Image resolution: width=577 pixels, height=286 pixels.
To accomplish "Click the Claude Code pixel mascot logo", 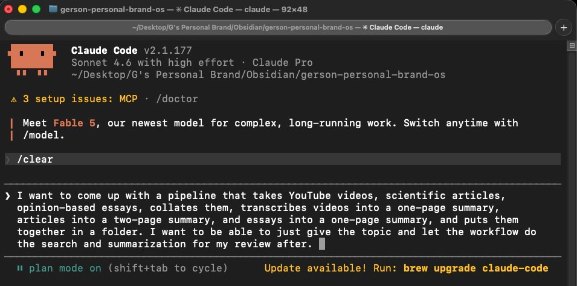I will coord(31,60).
